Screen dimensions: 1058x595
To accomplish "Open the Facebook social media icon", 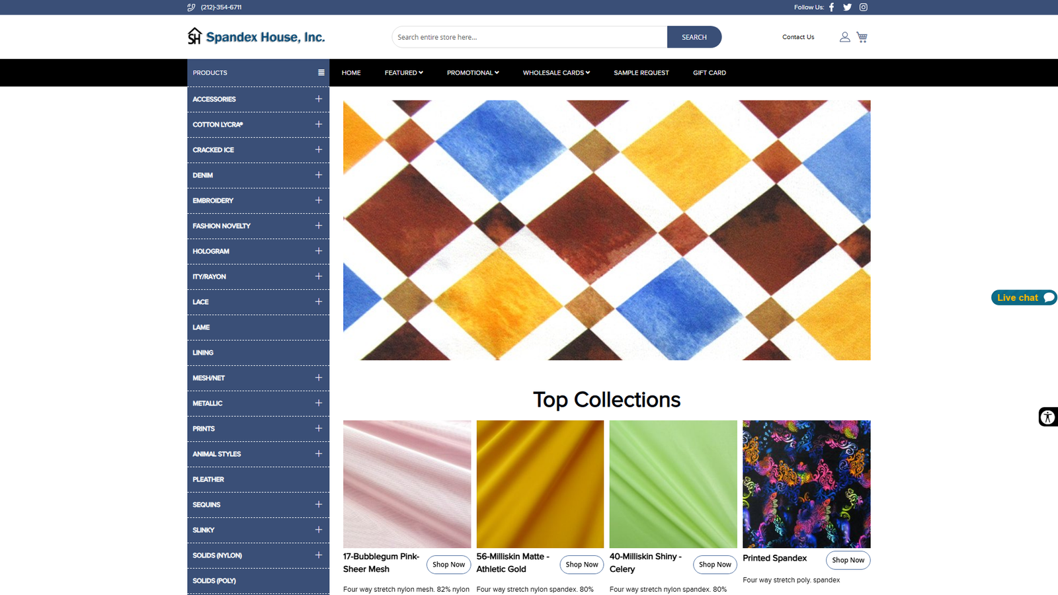I will click(831, 7).
